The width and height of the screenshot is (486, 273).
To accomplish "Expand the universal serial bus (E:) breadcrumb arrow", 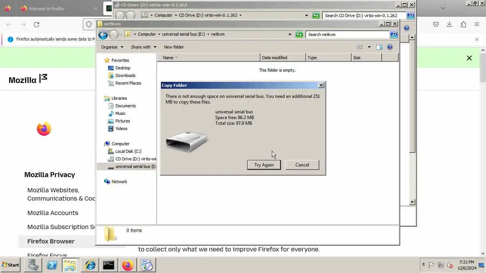I will [208, 35].
